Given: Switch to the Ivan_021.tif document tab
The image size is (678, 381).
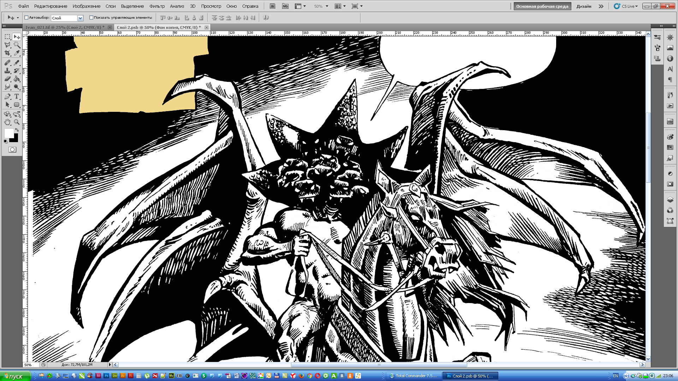Looking at the screenshot, I should click(x=68, y=27).
